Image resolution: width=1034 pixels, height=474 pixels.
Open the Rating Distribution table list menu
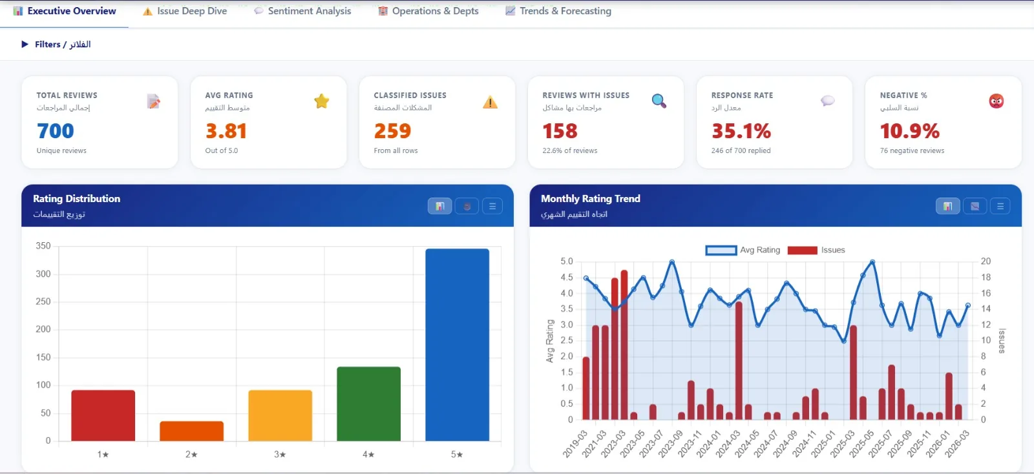pyautogui.click(x=492, y=206)
